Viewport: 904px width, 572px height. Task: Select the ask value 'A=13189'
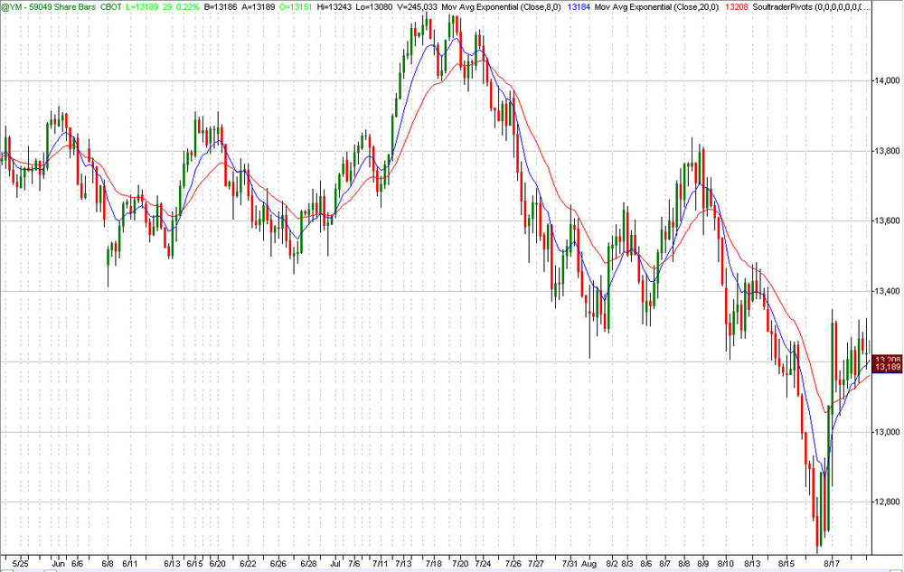click(x=257, y=7)
